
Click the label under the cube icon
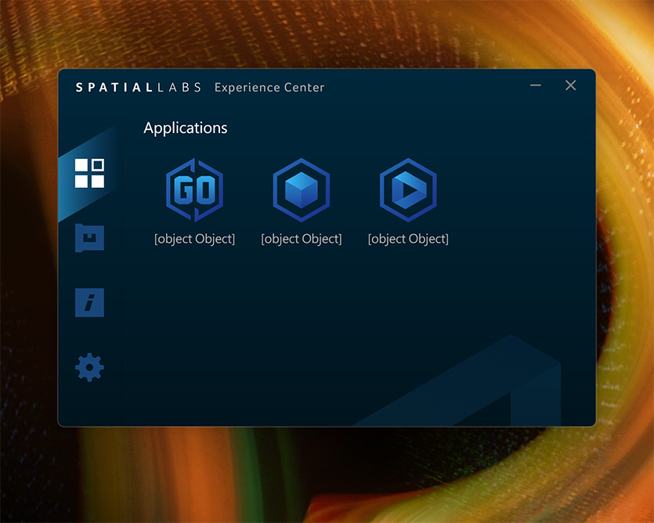pos(301,239)
